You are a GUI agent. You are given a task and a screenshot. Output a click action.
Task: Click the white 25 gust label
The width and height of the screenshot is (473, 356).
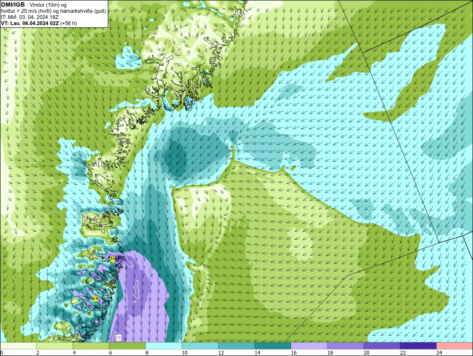click(119, 338)
